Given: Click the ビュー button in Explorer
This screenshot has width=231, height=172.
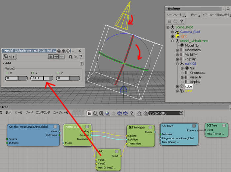Looking at the screenshot, I should coord(194,15).
